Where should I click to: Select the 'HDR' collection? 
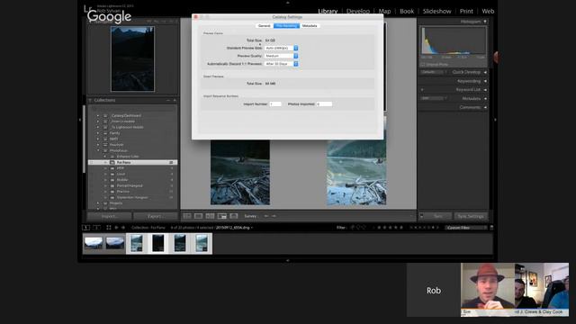tap(120, 168)
